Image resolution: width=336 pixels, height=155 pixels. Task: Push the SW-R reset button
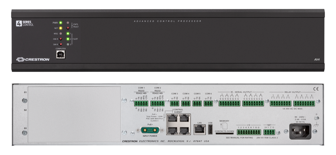click(60, 44)
